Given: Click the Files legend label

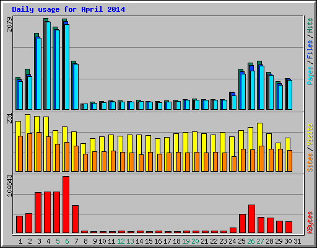Looking at the screenshot, I should pyautogui.click(x=310, y=49).
